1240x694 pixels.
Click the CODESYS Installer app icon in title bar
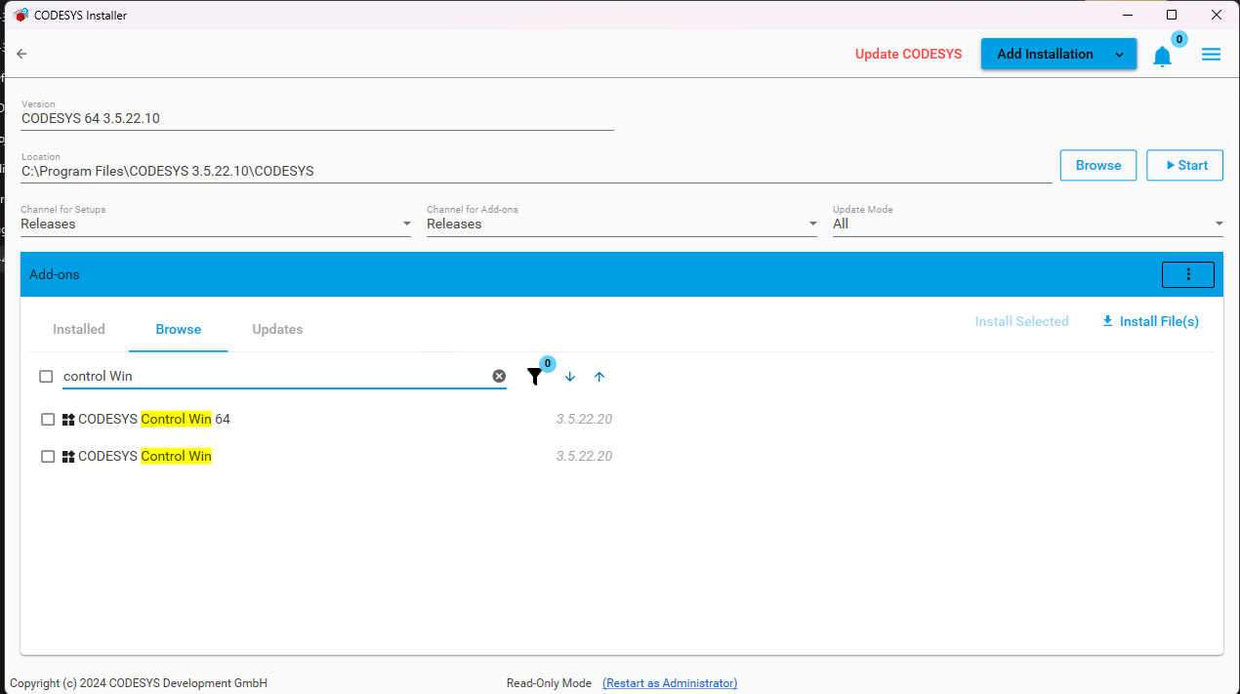point(21,15)
